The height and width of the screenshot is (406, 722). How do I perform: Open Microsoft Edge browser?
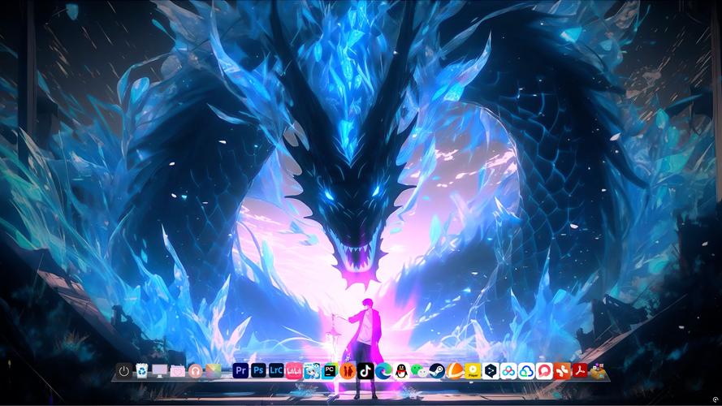[x=383, y=370]
